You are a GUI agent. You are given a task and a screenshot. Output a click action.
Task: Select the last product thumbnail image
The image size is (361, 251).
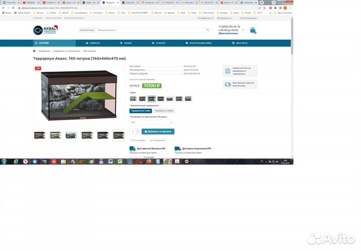pos(118,135)
